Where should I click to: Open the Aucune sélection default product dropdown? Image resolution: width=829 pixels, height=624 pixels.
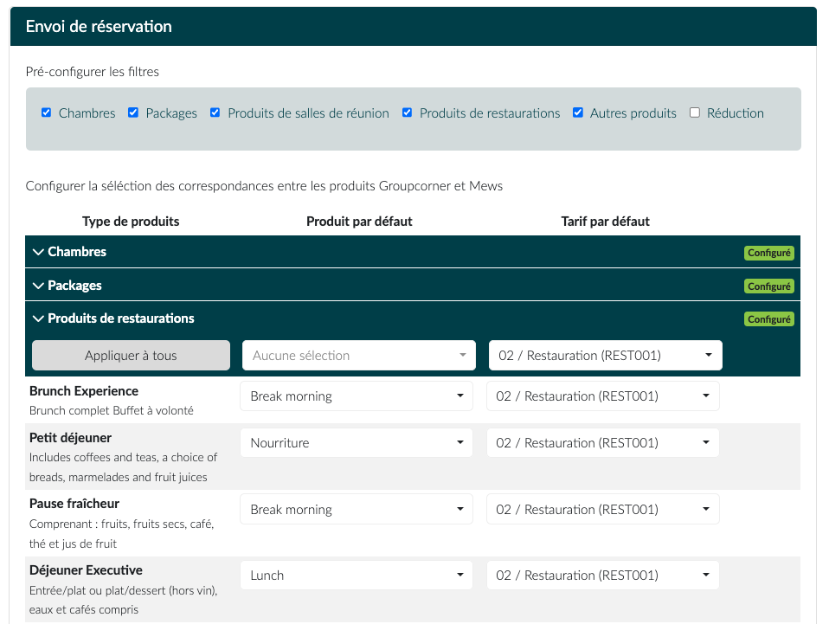(358, 356)
